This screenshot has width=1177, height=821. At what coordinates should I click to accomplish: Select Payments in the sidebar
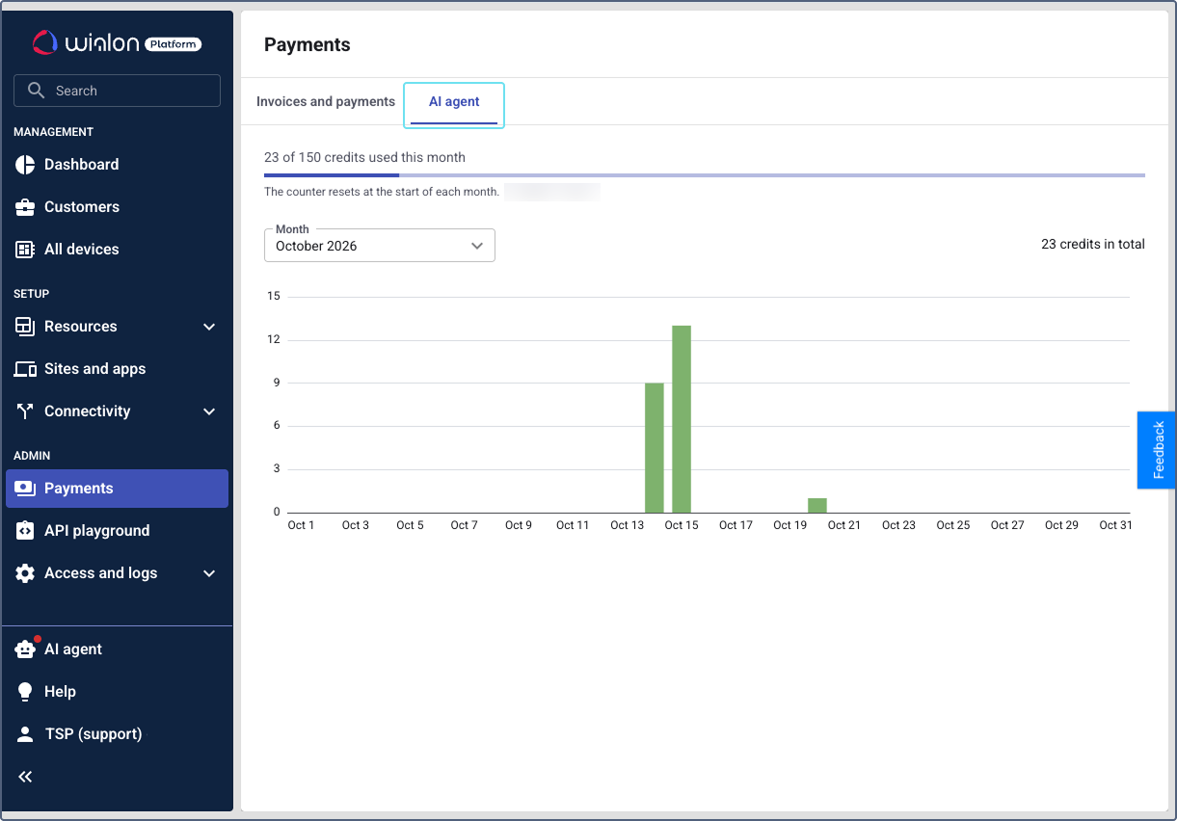(x=117, y=489)
